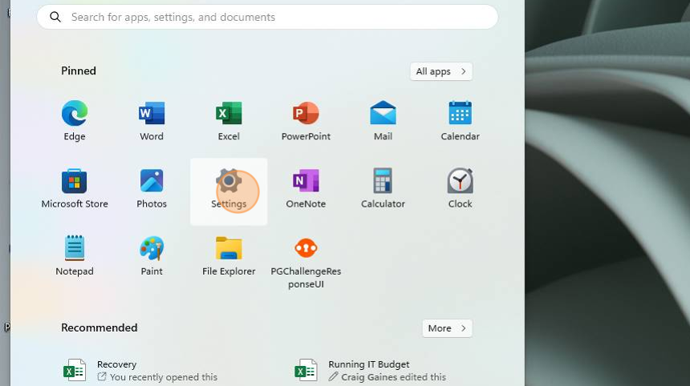The width and height of the screenshot is (690, 386).
Task: Open the Calendar app
Action: (x=460, y=121)
